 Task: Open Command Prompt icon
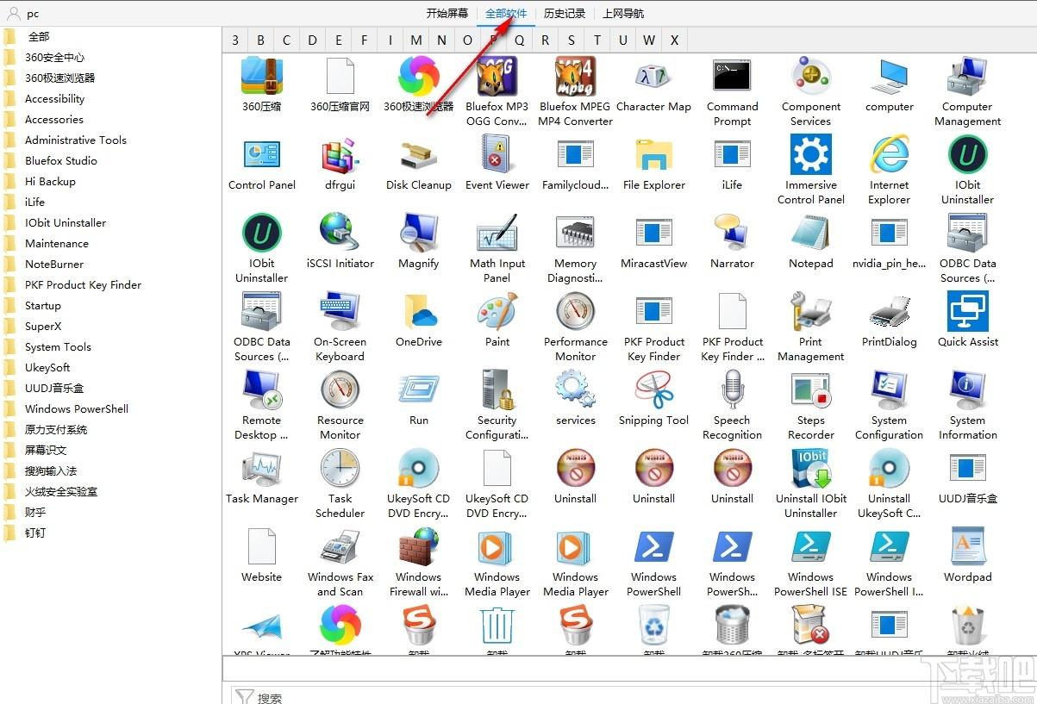pyautogui.click(x=732, y=77)
